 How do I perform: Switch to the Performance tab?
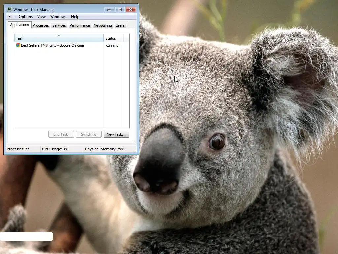(80, 25)
